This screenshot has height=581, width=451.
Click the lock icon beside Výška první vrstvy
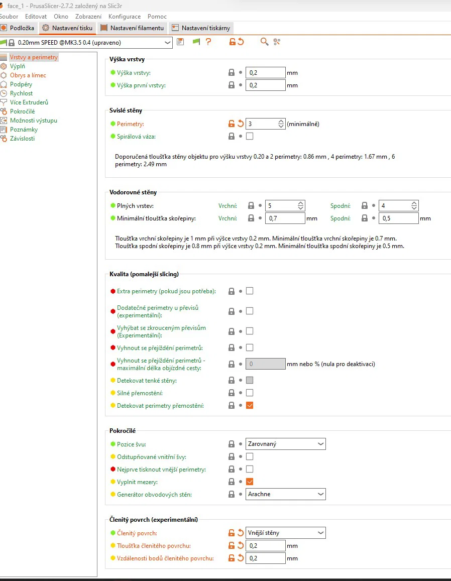[x=232, y=85]
